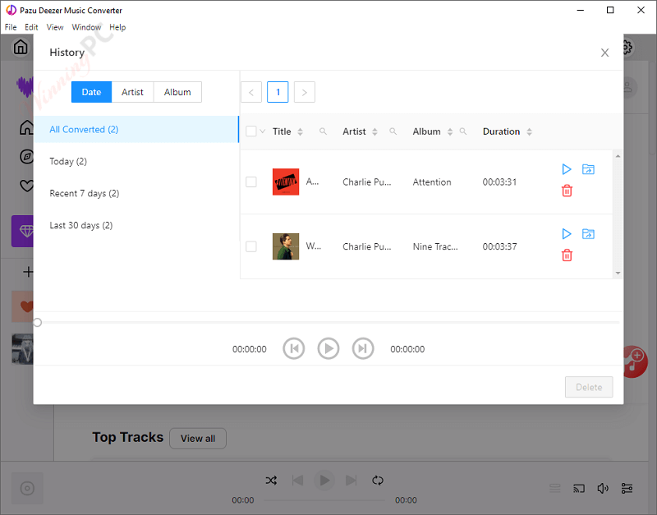Click the Delete button in History dialog
Viewport: 657px width, 515px height.
pyautogui.click(x=589, y=387)
